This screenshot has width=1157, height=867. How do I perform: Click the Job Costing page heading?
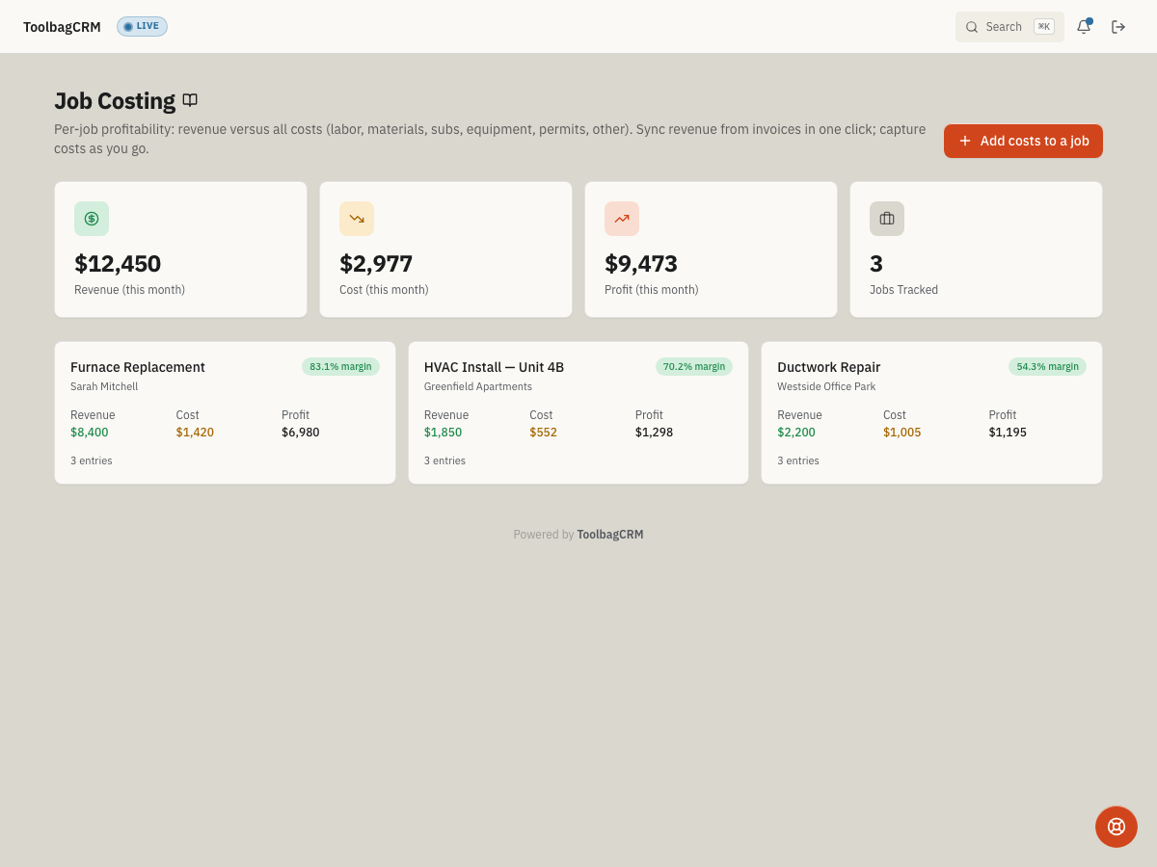(115, 100)
